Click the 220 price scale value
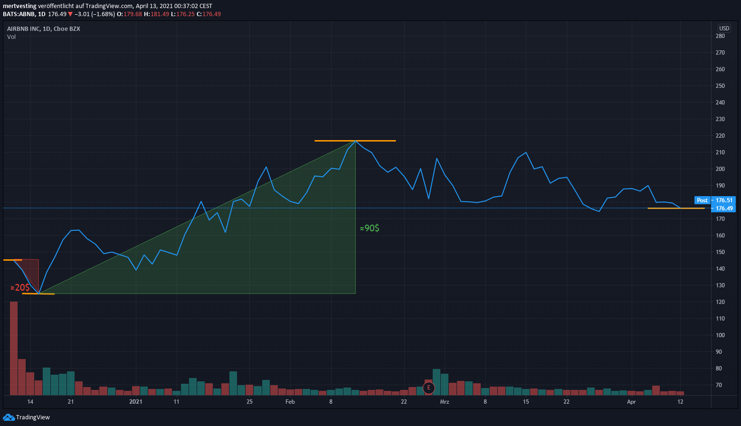The height and width of the screenshot is (426, 741). (720, 136)
